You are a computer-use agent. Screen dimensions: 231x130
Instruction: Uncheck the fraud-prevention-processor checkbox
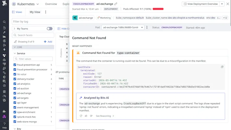[15, 69]
